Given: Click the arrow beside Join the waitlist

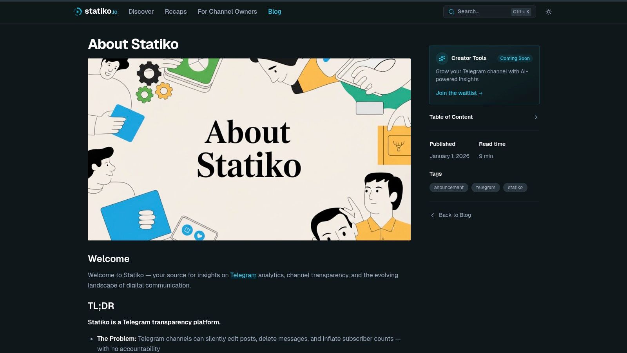Looking at the screenshot, I should (481, 93).
